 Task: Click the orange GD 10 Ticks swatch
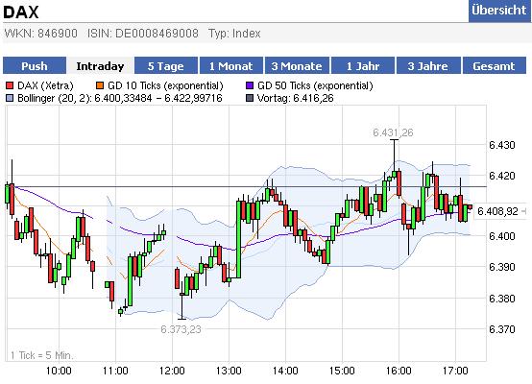pyautogui.click(x=100, y=85)
